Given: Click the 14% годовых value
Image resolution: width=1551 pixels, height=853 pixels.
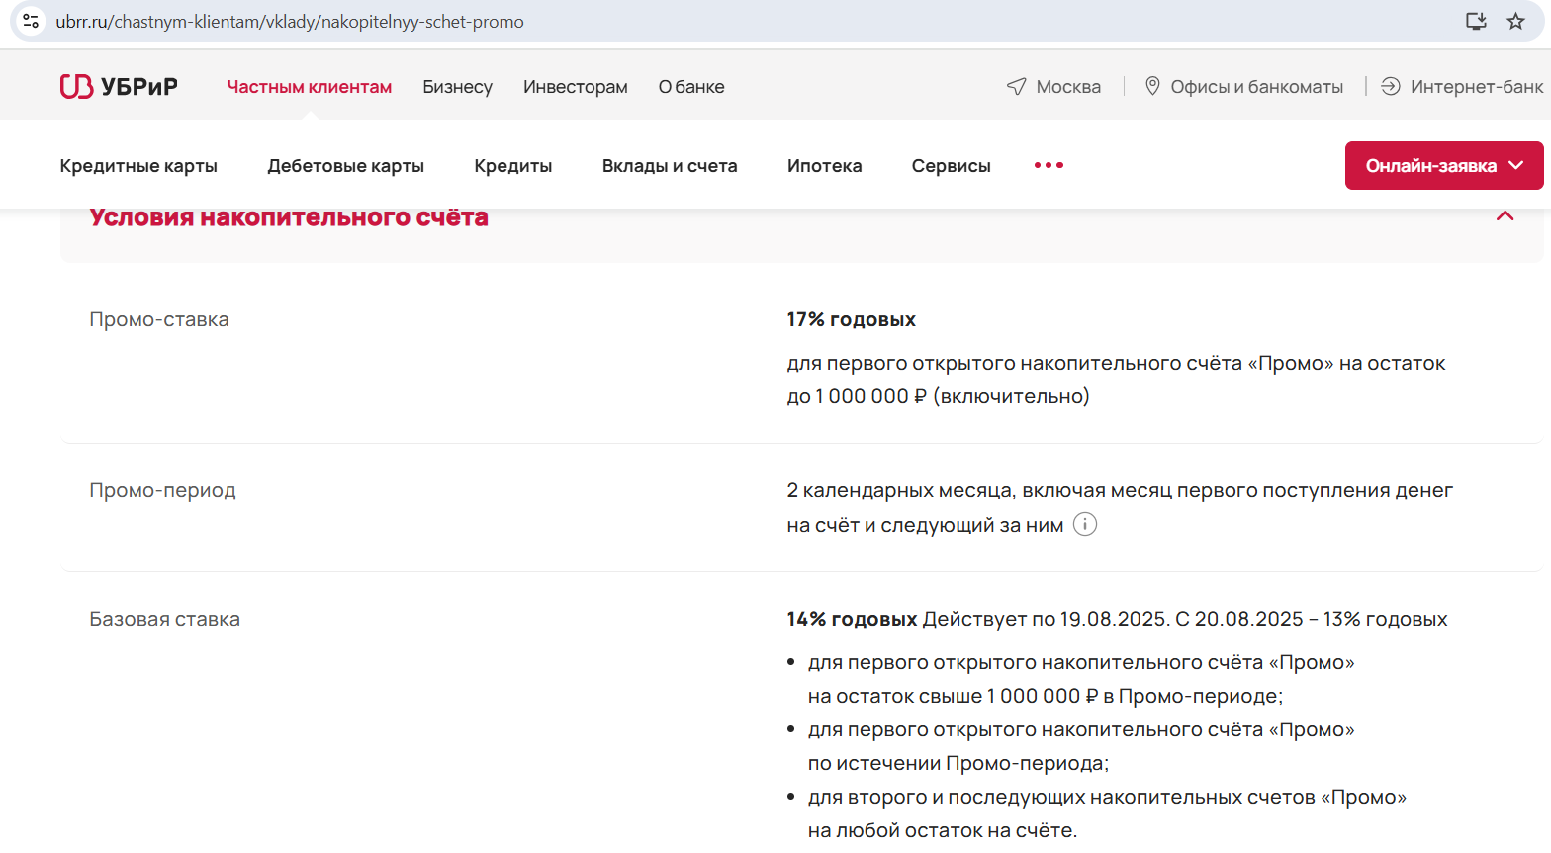Looking at the screenshot, I should 853,619.
